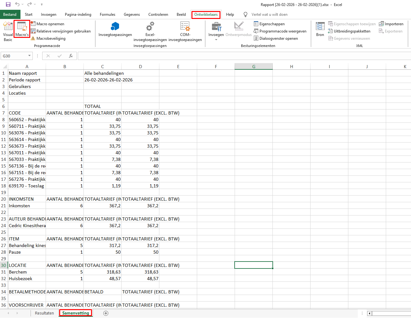Screen dimensions: 411x318
Task: Start Macro opnemen recording
Action: 47,24
